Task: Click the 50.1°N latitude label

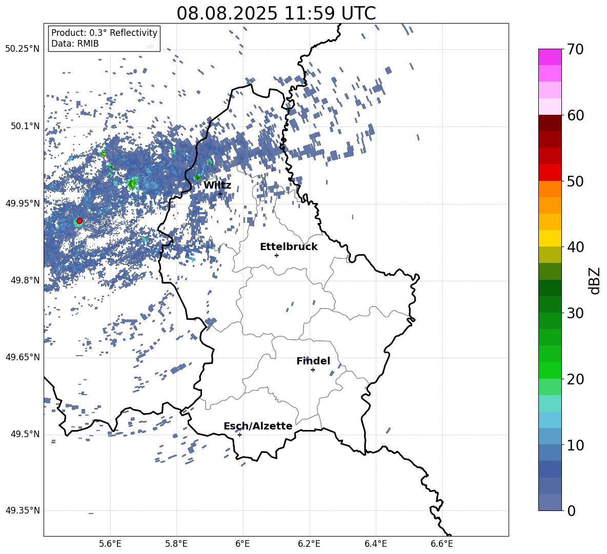Action: [25, 127]
